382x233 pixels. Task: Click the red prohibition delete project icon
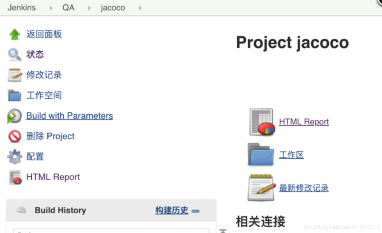click(x=15, y=136)
